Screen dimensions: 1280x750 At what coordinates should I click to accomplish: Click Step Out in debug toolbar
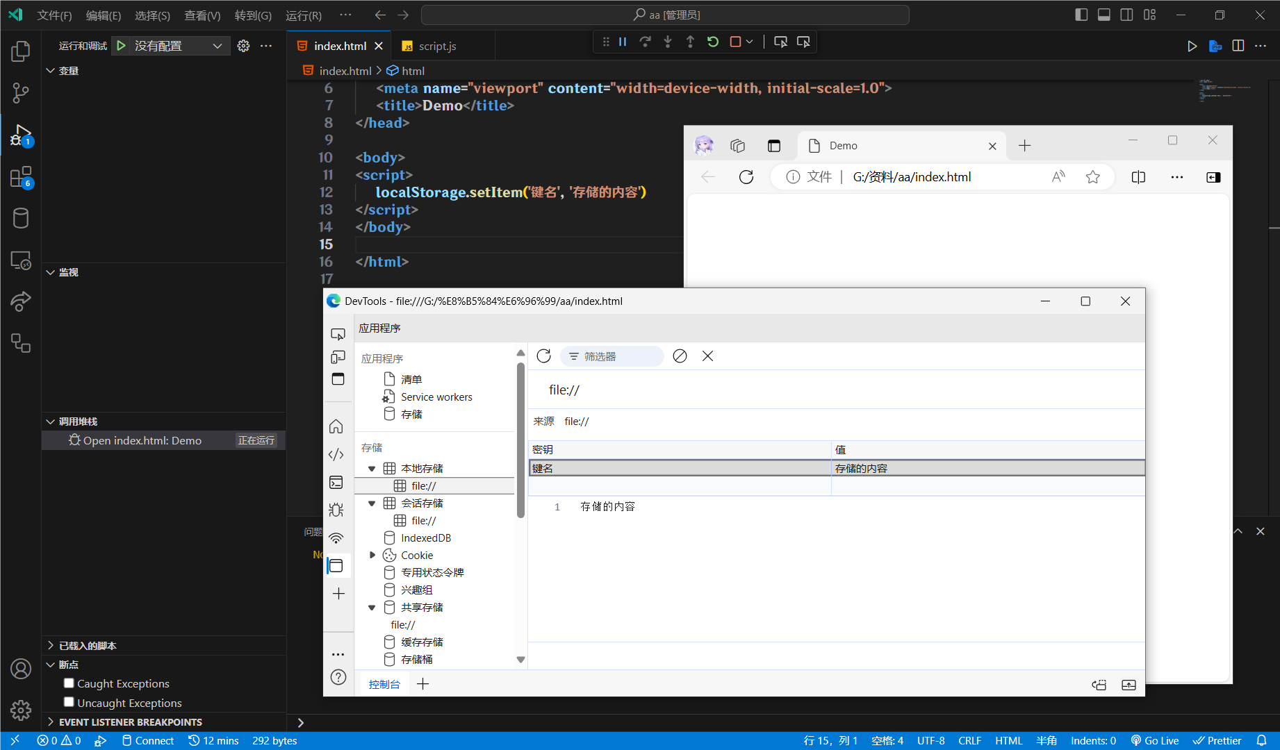[x=690, y=42]
